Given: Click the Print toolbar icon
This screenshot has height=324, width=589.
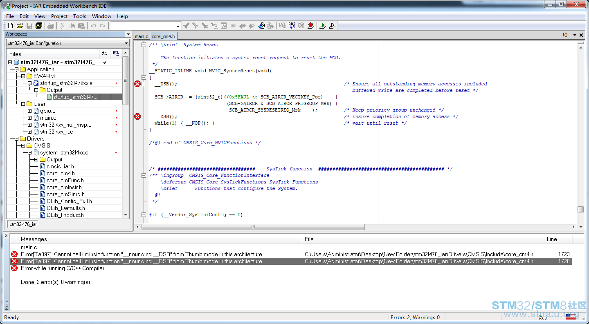Looking at the screenshot, I should 51,26.
